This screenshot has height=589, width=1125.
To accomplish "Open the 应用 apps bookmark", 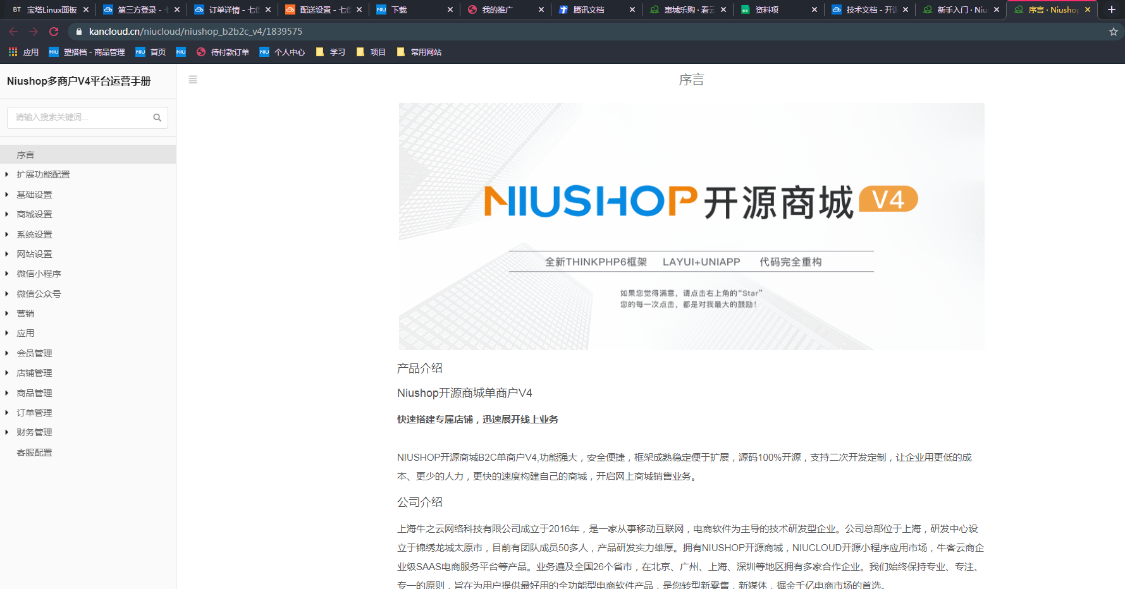I will pos(23,52).
